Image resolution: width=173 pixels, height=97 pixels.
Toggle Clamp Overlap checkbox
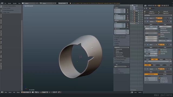point(159,52)
